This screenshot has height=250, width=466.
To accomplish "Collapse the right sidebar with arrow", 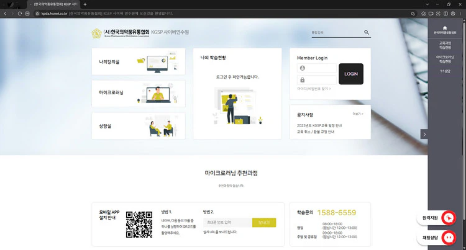I will [424, 134].
